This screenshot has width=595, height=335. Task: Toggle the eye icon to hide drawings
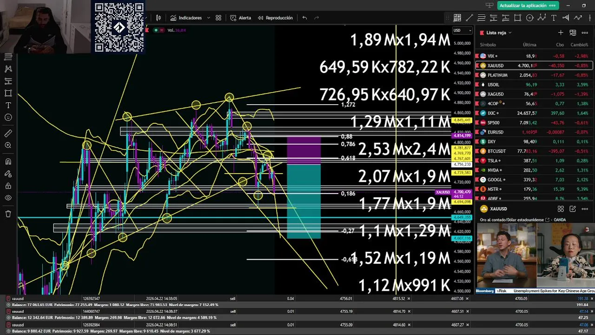pyautogui.click(x=8, y=198)
